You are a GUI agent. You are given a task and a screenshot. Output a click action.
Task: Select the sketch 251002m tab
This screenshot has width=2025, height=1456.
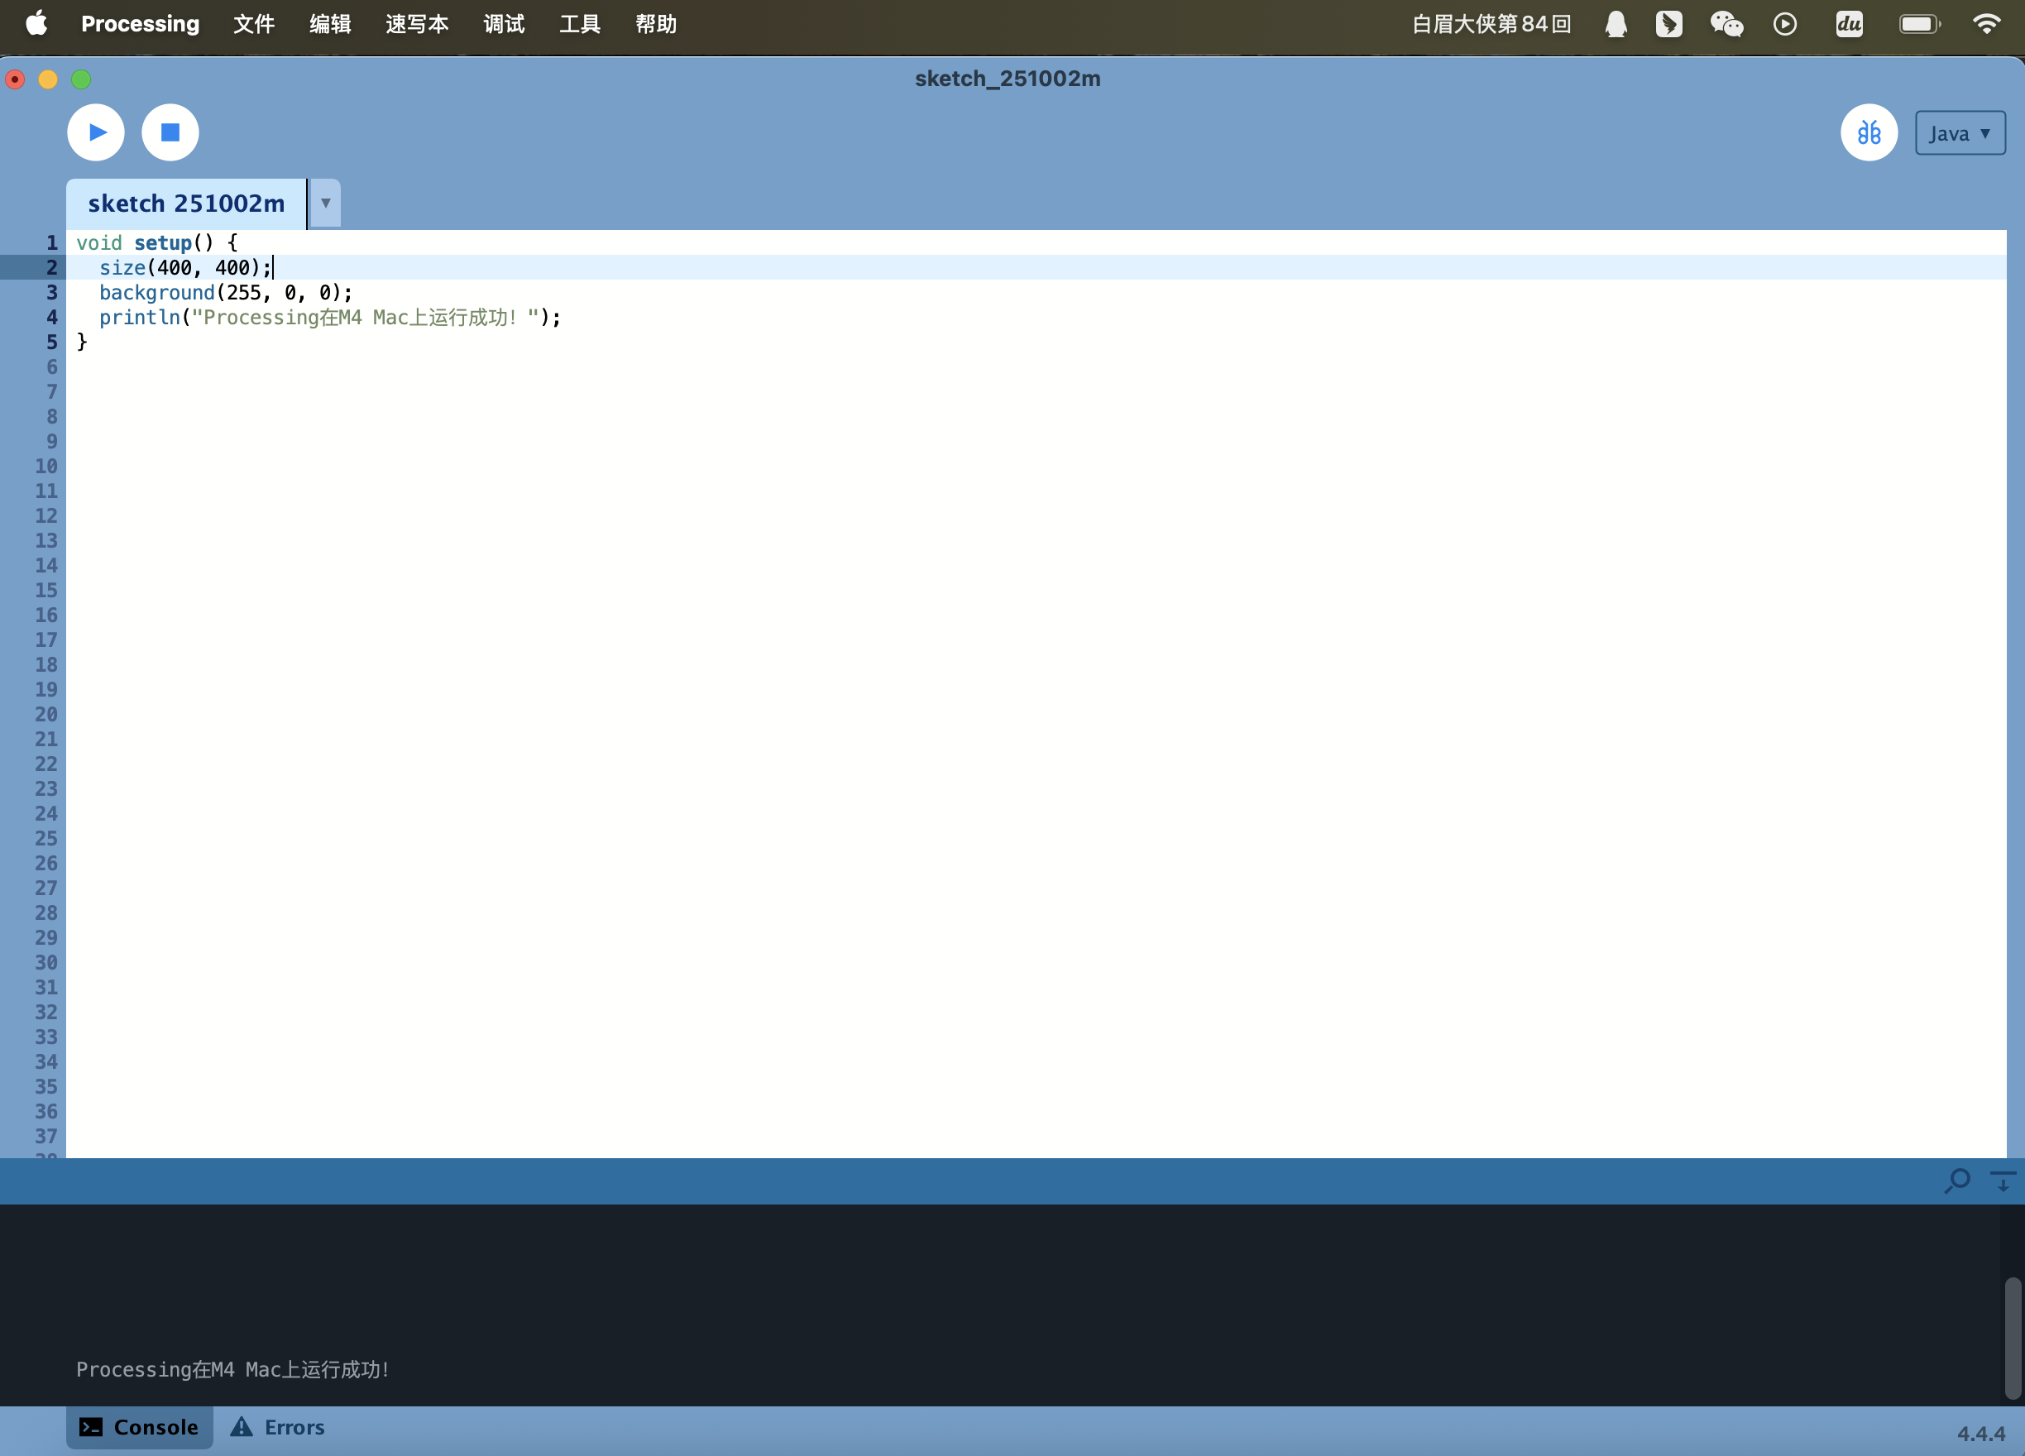tap(186, 204)
